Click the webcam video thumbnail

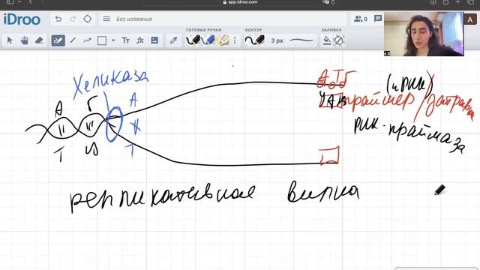(x=424, y=34)
